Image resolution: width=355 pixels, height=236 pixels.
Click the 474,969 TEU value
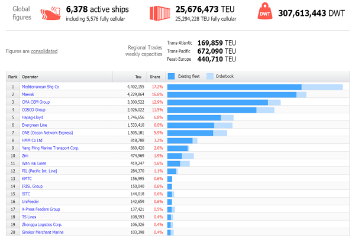point(137,156)
